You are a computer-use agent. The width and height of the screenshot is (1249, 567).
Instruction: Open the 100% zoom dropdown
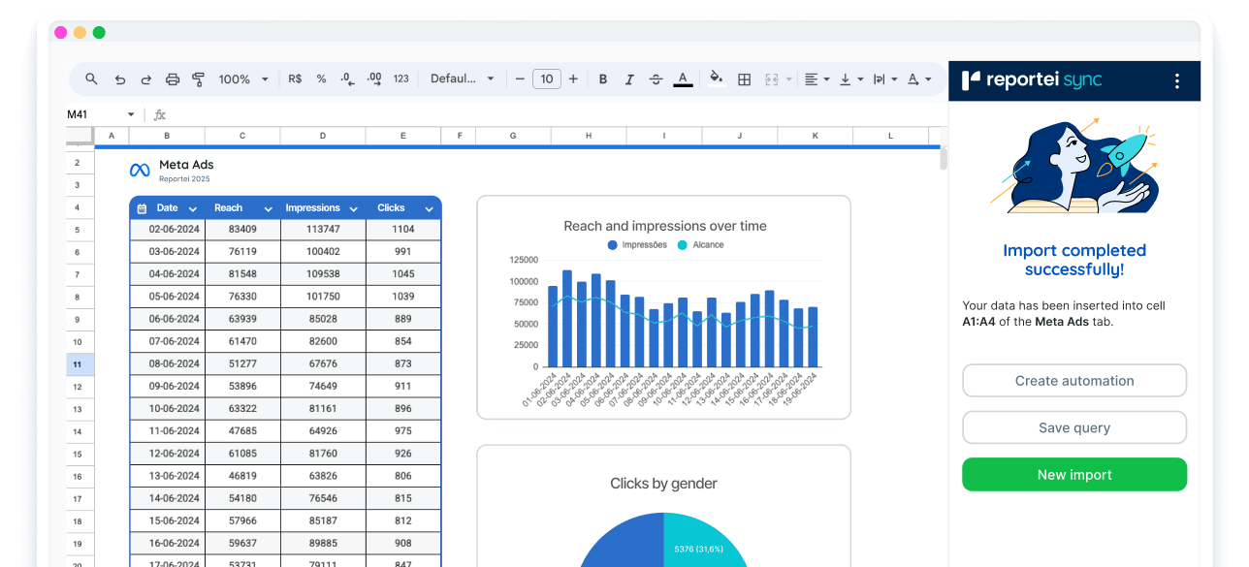tap(243, 79)
